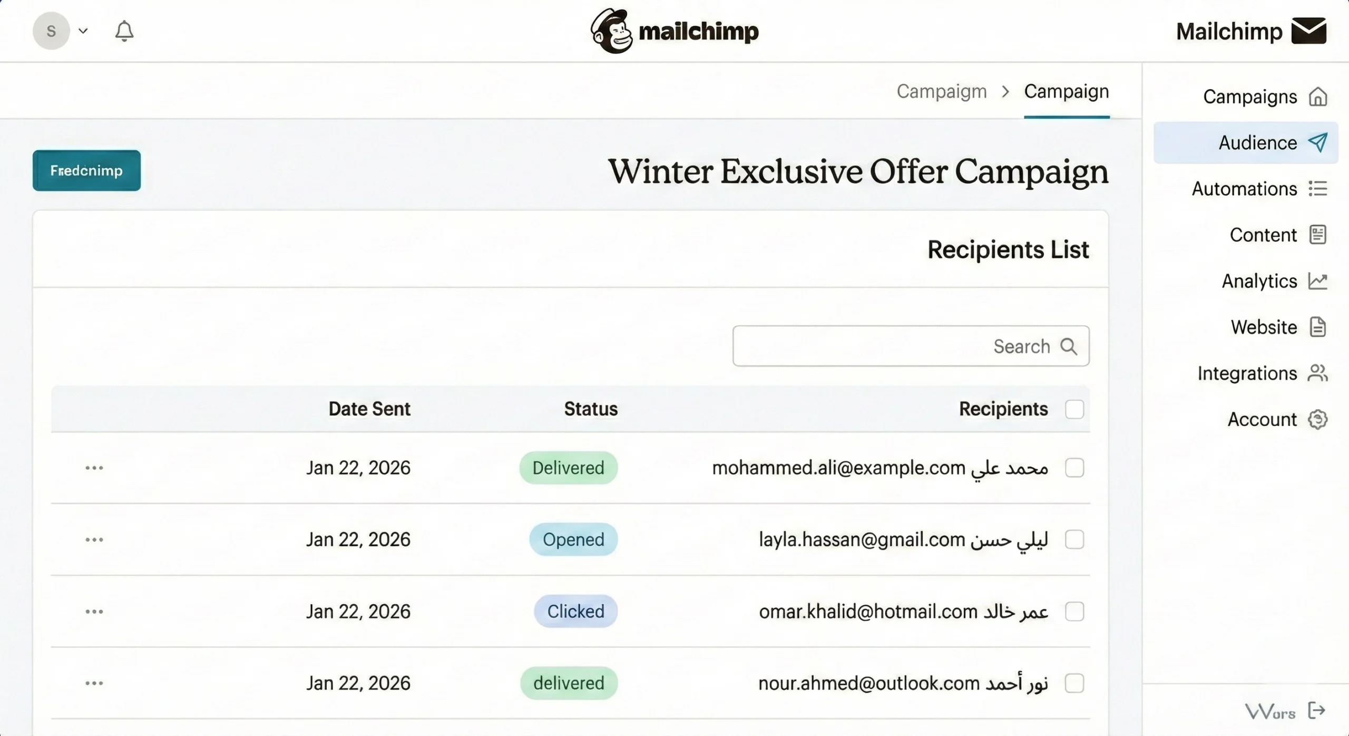Open Automations in the sidebar
This screenshot has width=1349, height=736.
pyautogui.click(x=1244, y=189)
